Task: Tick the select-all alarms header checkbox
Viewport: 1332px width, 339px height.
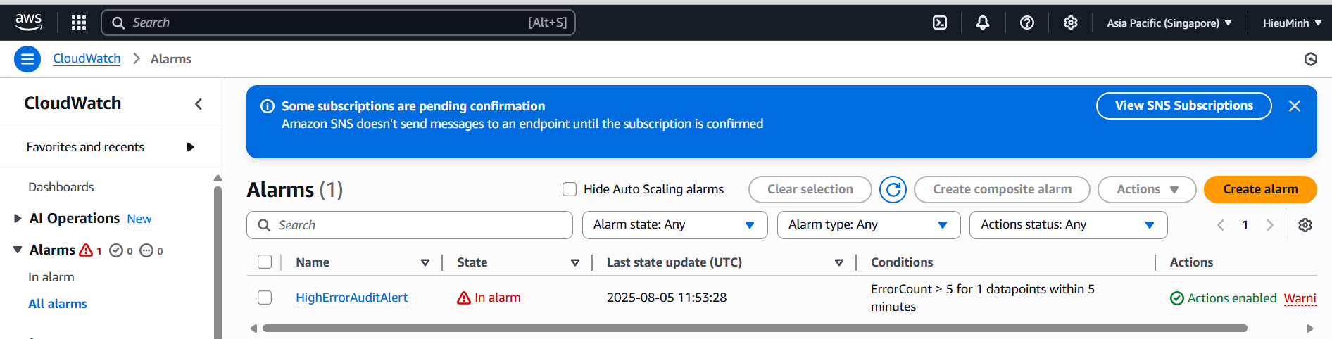Action: 265,262
